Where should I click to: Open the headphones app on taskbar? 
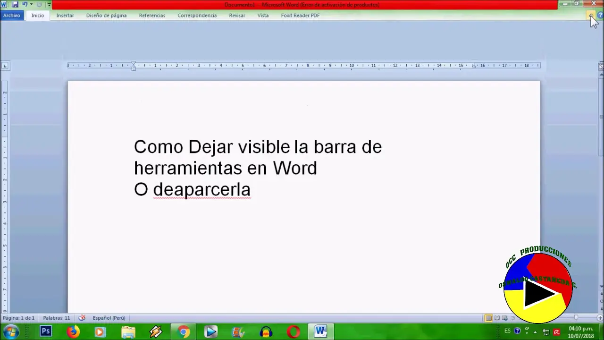266,332
